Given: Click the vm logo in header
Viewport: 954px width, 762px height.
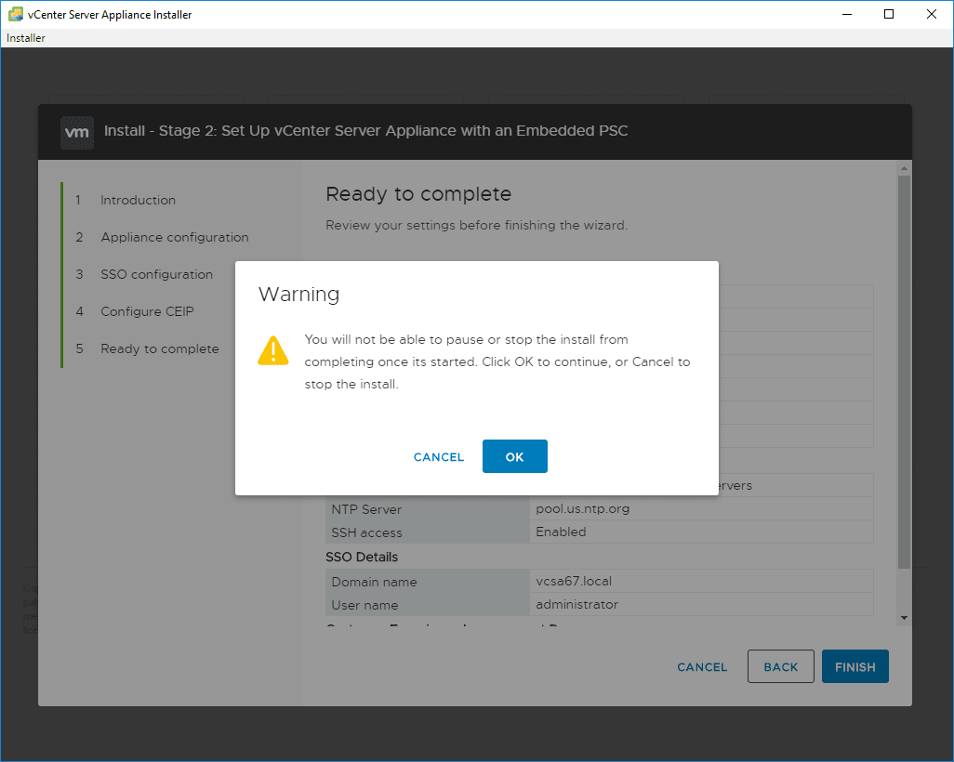Looking at the screenshot, I should click(77, 132).
